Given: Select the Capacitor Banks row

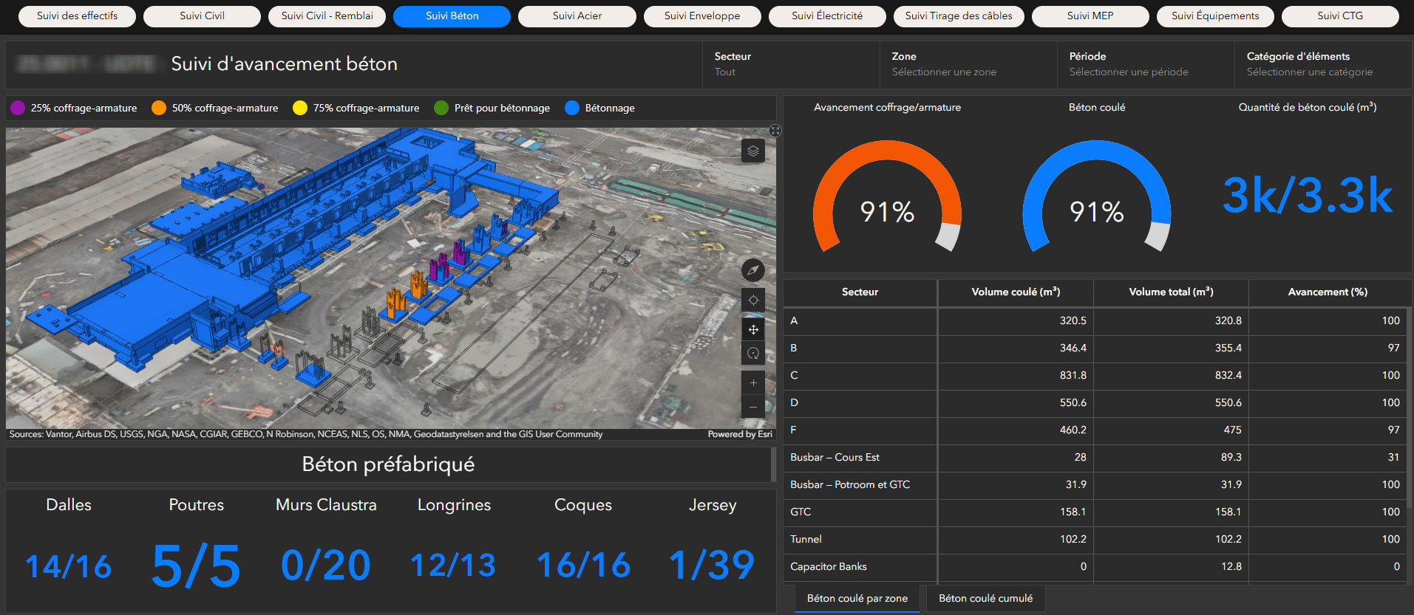Looking at the screenshot, I should click(1095, 567).
